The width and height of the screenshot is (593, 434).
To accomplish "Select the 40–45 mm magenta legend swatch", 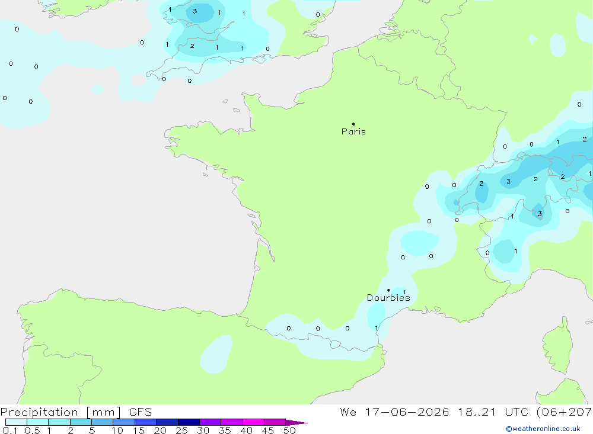I will coord(253,422).
